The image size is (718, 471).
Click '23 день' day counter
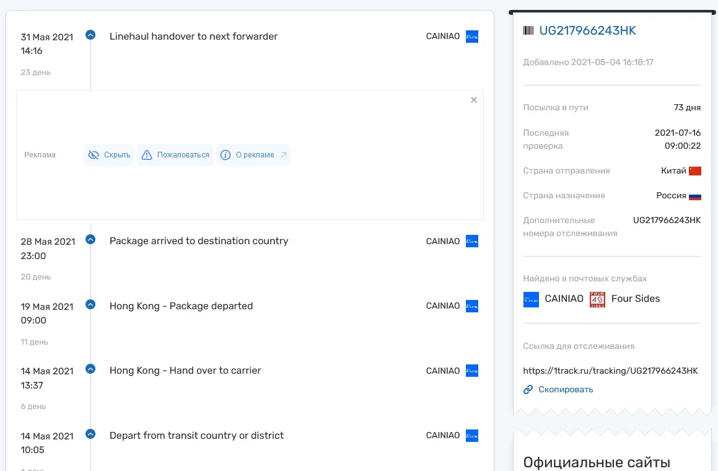(36, 73)
